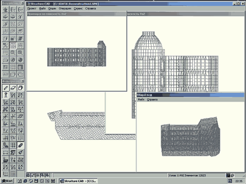Click the Проекция на плоскость XoZ title bar
The height and width of the screenshot is (184, 246).
pos(76,14)
